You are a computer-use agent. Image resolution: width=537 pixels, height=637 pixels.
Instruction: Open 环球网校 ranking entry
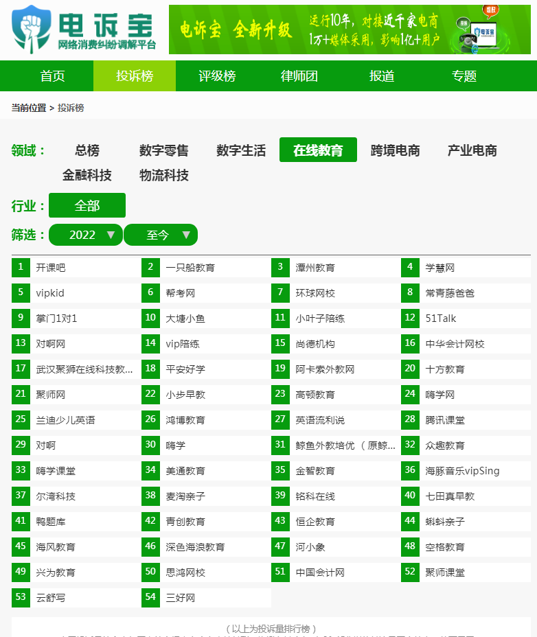(336, 293)
